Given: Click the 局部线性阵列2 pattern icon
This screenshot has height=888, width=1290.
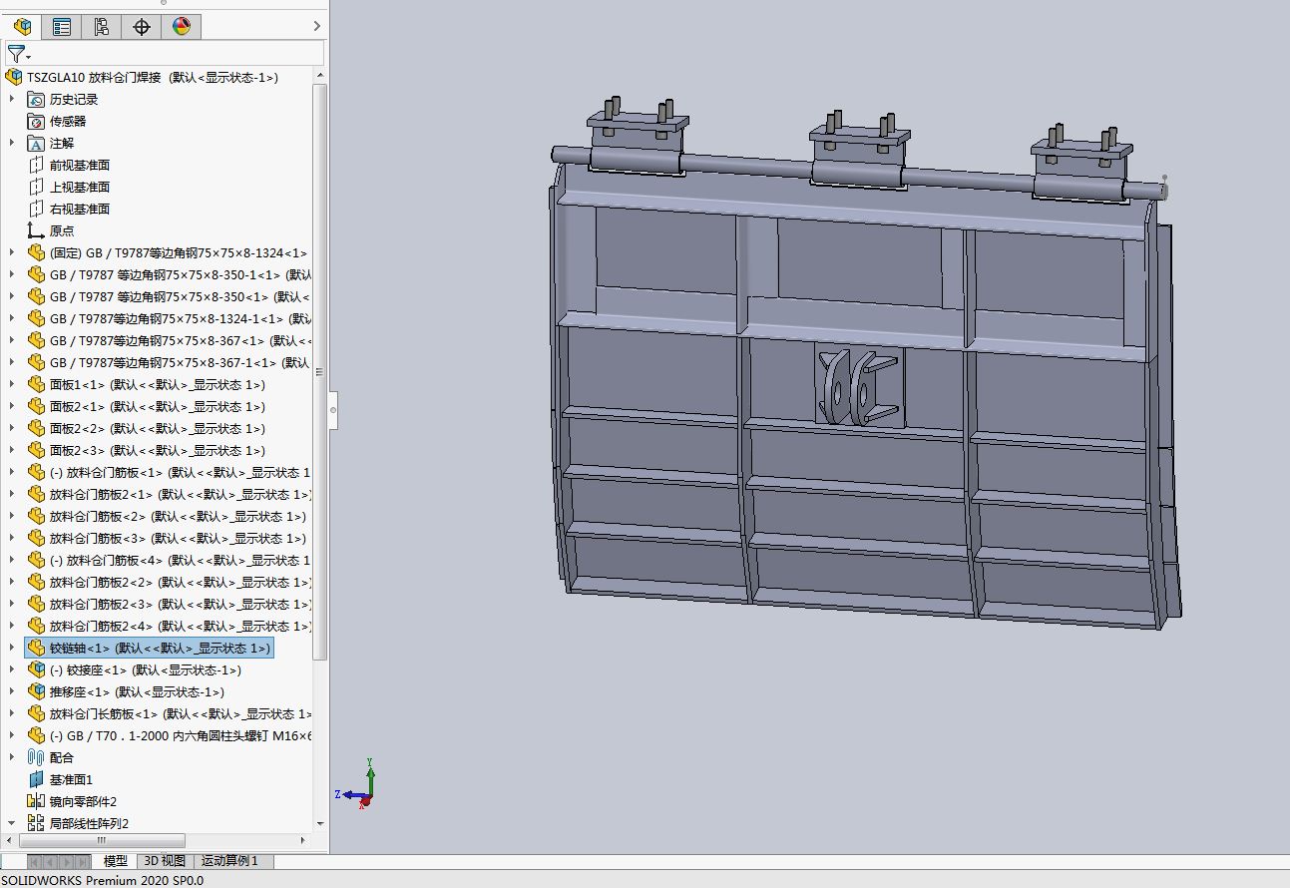Looking at the screenshot, I should click(x=36, y=823).
